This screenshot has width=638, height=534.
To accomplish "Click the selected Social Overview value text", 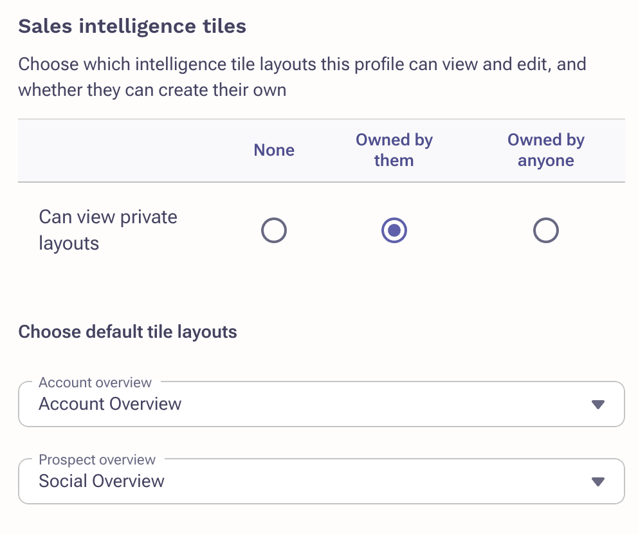I will tap(102, 481).
